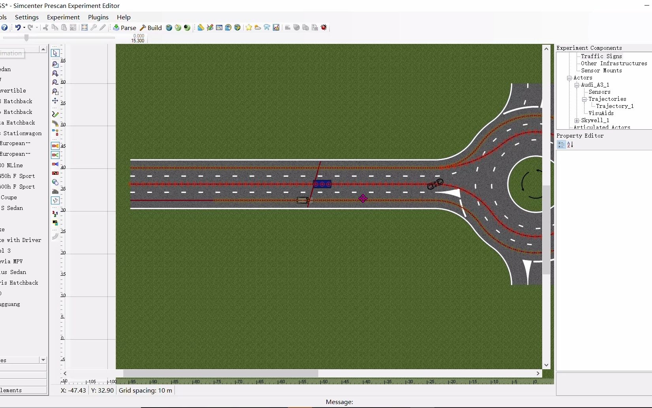
Task: Click the blue sensor cone icon
Action: [55, 164]
